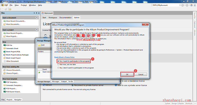Screen dimensions: 197x105
Task: Pin the Files panel
Action: point(37,13)
